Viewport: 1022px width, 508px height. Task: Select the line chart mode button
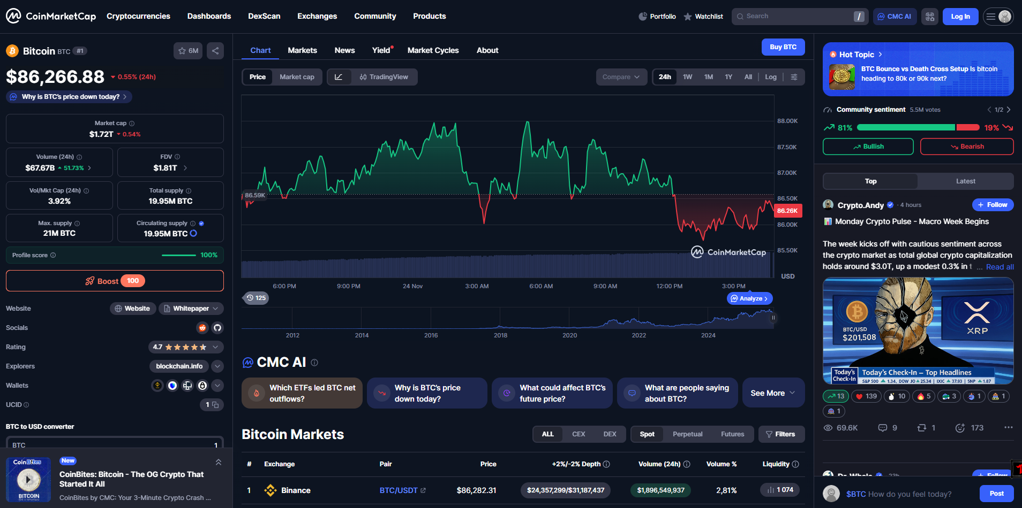pos(339,77)
